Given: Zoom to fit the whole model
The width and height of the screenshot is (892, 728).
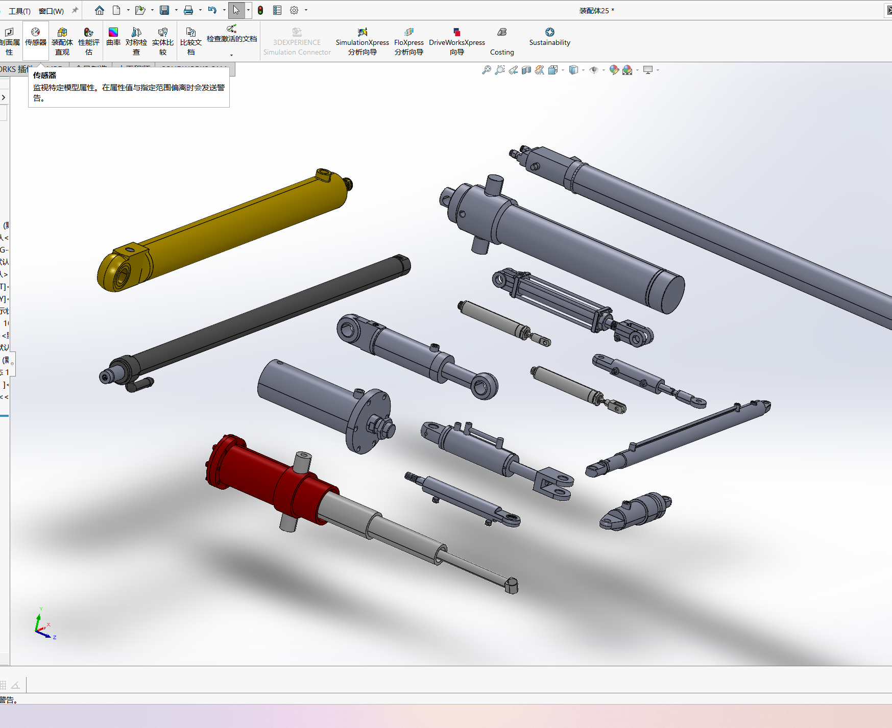Looking at the screenshot, I should tap(487, 70).
